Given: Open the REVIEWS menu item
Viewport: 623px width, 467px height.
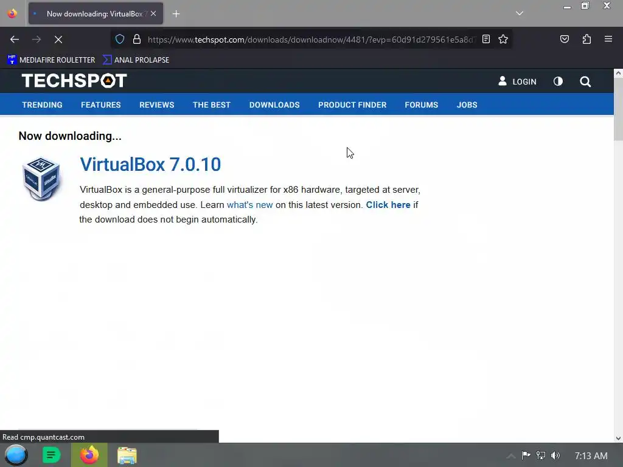Looking at the screenshot, I should tap(156, 105).
